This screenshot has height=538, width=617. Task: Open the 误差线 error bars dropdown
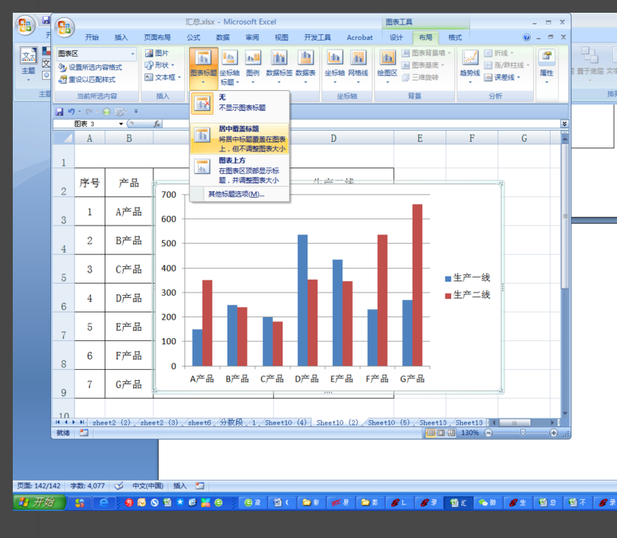coord(502,77)
